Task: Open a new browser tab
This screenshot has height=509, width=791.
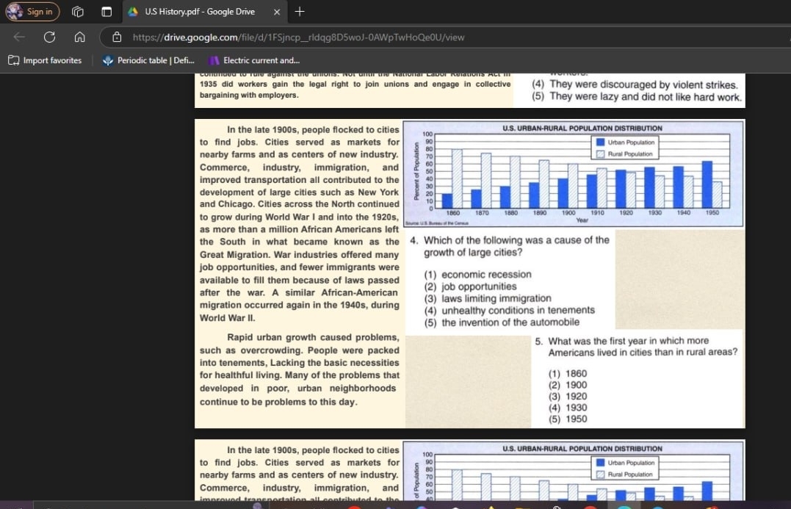Action: pos(300,12)
